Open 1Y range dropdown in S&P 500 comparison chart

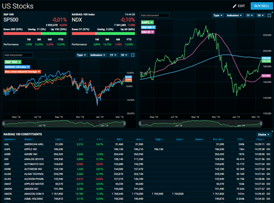pyautogui.click(x=113, y=55)
